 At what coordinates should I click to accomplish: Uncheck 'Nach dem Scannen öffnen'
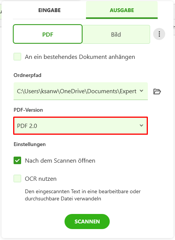point(17,160)
